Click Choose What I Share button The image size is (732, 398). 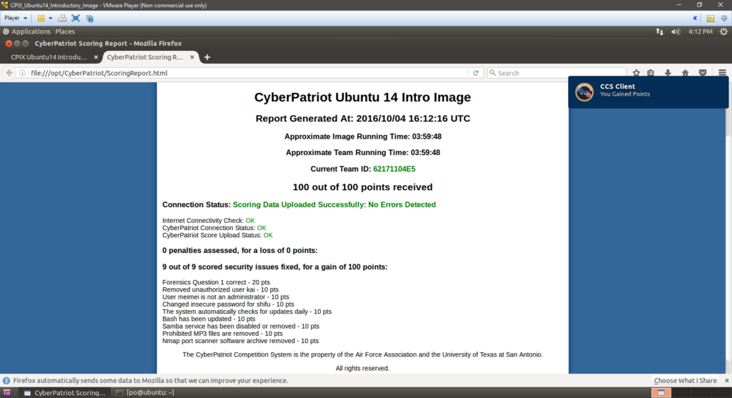(685, 381)
